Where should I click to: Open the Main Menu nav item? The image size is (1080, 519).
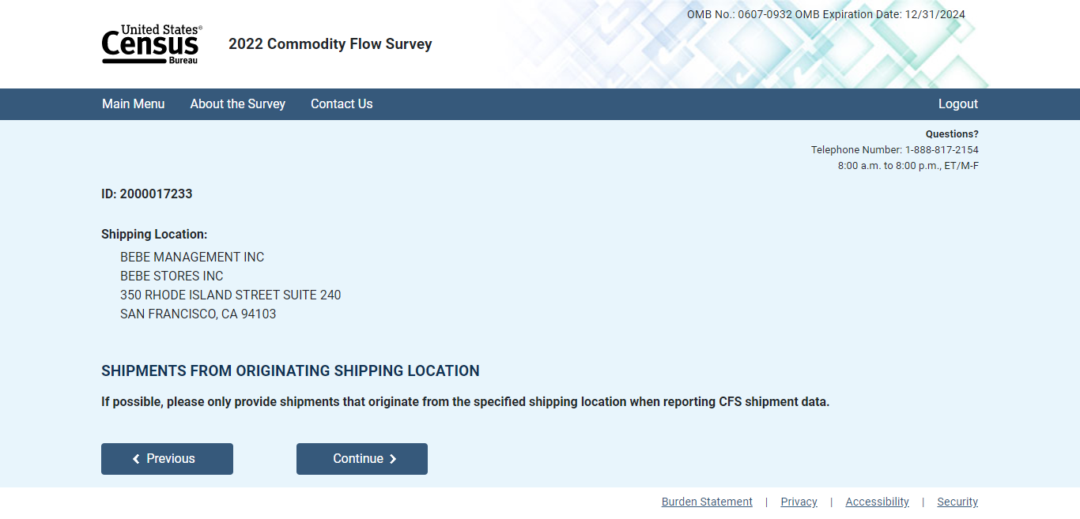tap(134, 104)
